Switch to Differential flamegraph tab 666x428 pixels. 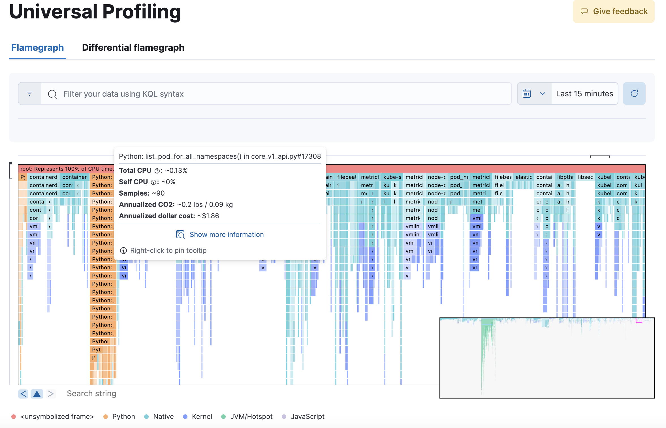(x=133, y=47)
